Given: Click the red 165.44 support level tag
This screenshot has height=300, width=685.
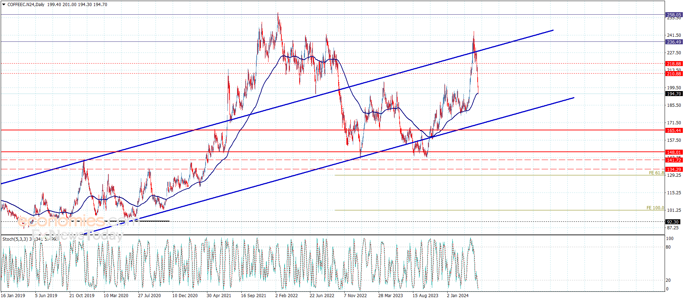Looking at the screenshot, I should coord(674,131).
